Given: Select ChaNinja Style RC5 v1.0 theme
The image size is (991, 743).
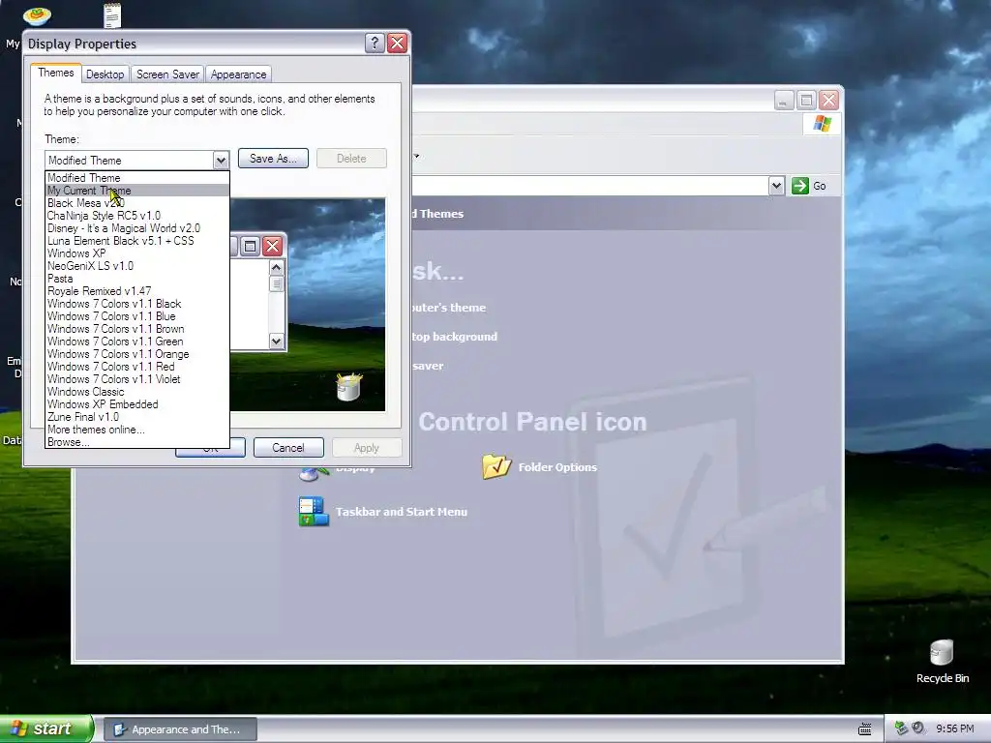Looking at the screenshot, I should pyautogui.click(x=137, y=216).
